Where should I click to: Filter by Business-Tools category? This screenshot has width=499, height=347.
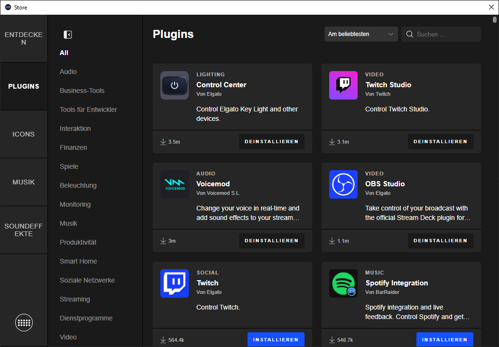[x=82, y=91]
